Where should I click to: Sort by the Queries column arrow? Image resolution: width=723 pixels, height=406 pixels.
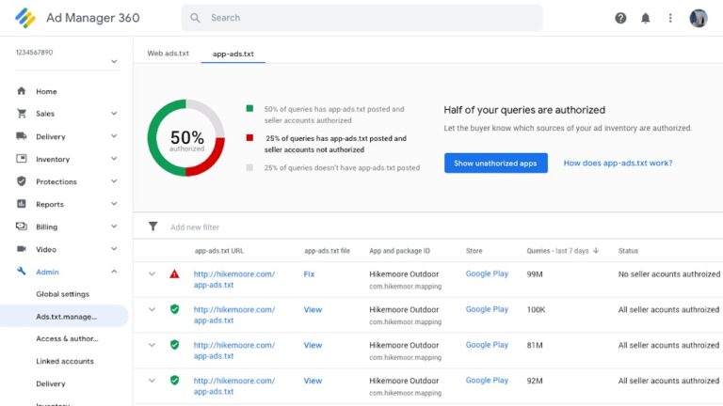click(596, 251)
